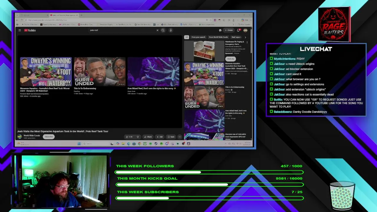Image resolution: width=377 pixels, height=212 pixels.
Task: Open 'This Is So Embarrassing' end screen thumbnail
Action: point(100,72)
